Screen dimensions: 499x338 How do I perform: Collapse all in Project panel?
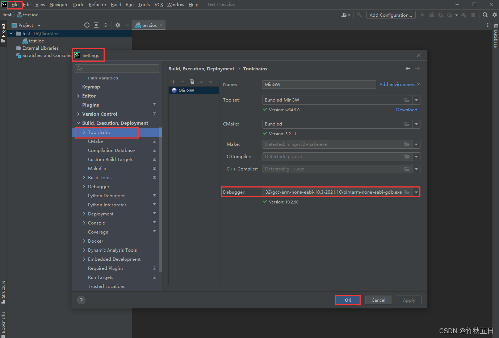click(x=106, y=25)
